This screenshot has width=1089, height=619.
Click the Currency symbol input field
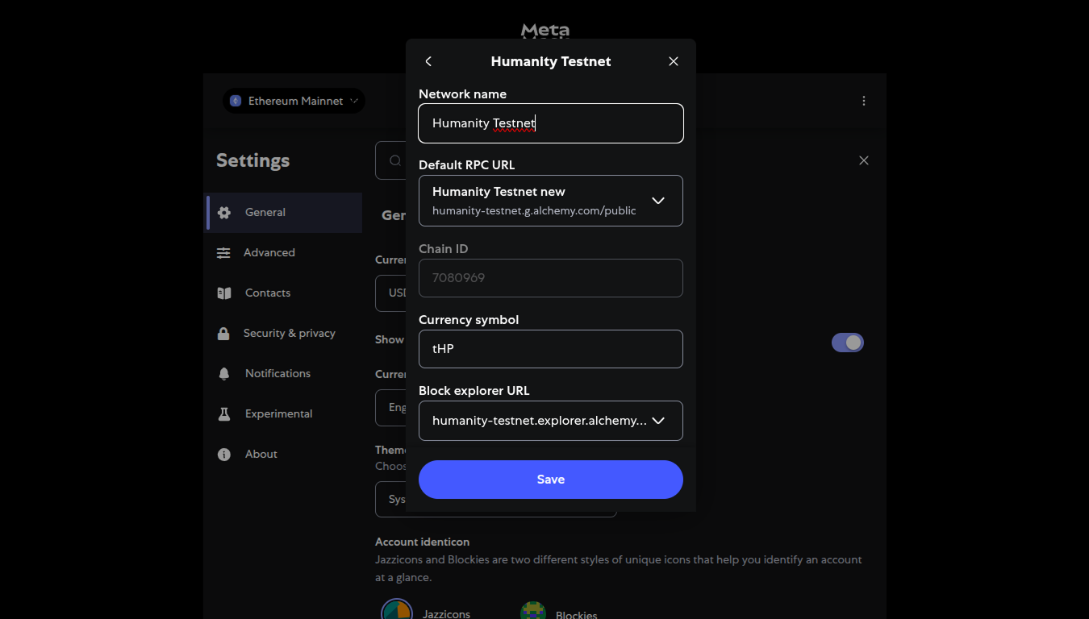pos(550,349)
